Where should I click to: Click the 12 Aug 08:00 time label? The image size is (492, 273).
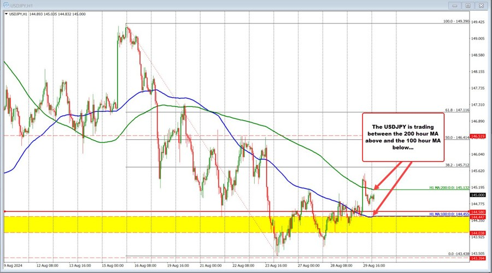(48, 265)
